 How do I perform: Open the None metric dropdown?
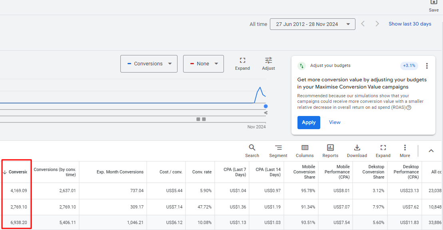(x=204, y=64)
